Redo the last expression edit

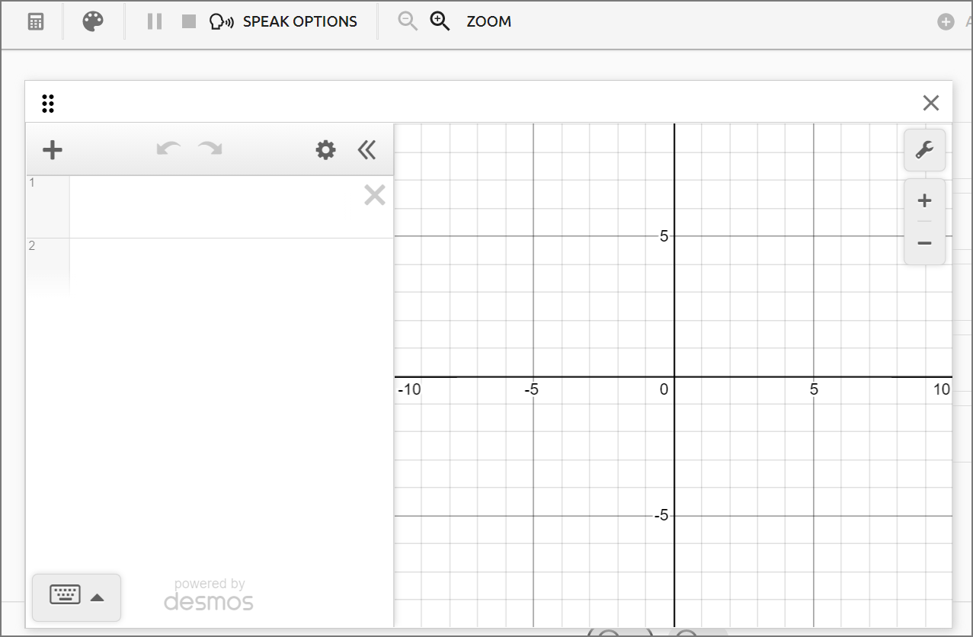click(x=210, y=149)
